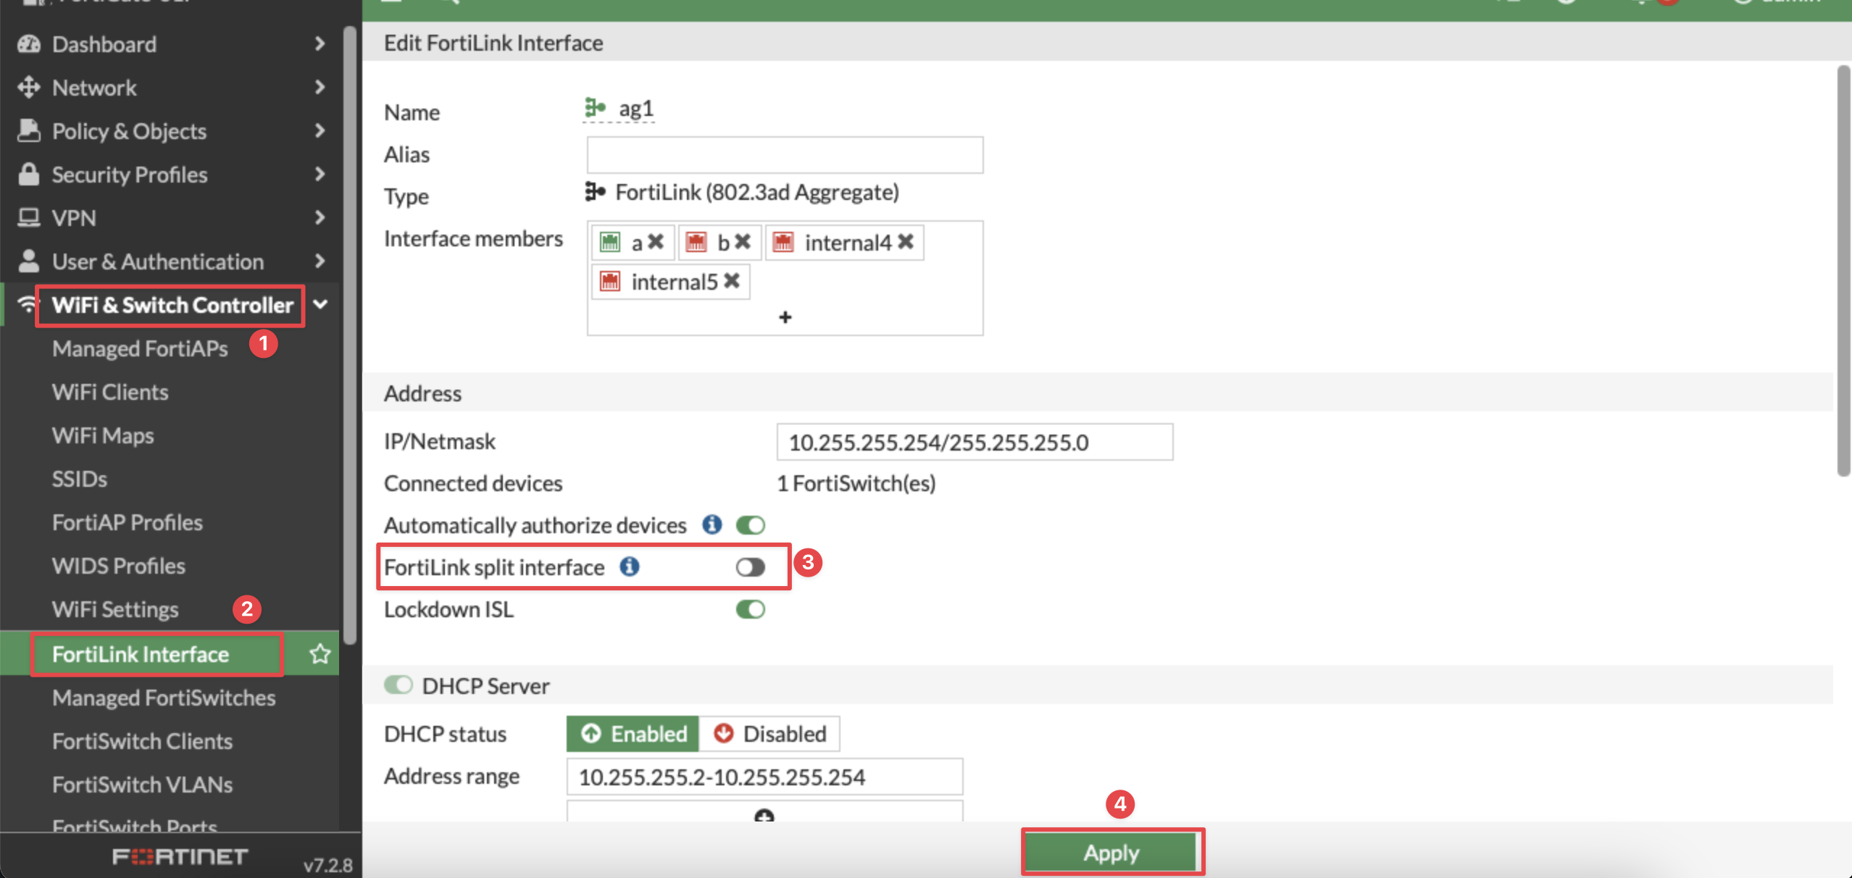
Task: Open FortiSwitch VLANs page
Action: [x=142, y=785]
